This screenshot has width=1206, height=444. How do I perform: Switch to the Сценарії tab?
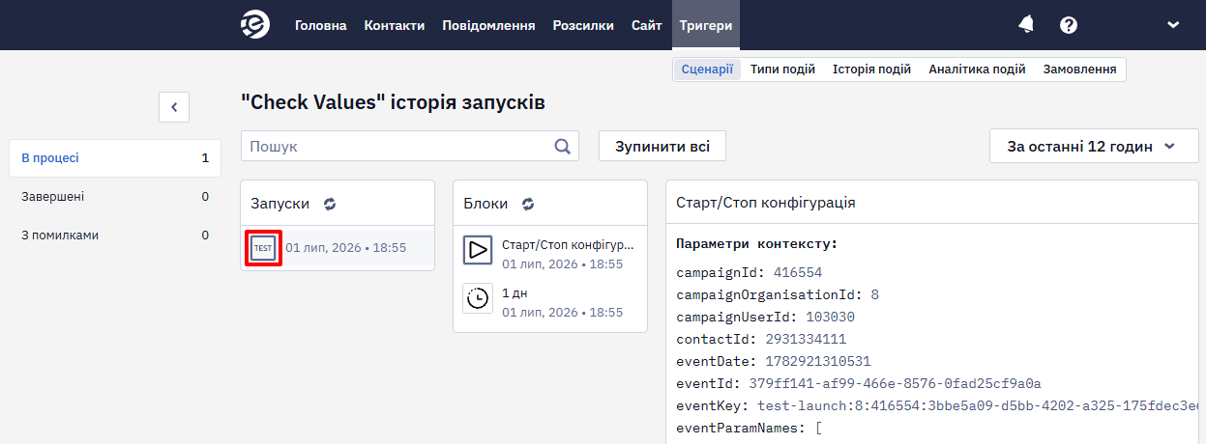tap(707, 69)
